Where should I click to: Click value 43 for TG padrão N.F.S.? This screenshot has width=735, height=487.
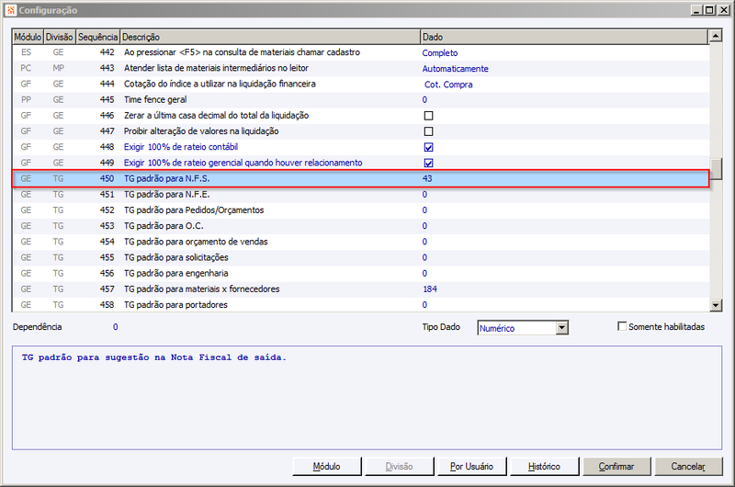pos(427,178)
